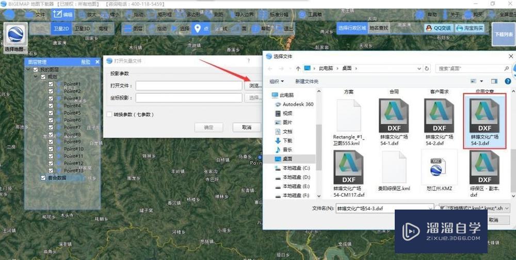Open 帮助 in the top toolbar
516x260 pixels.
pyautogui.click(x=427, y=15)
